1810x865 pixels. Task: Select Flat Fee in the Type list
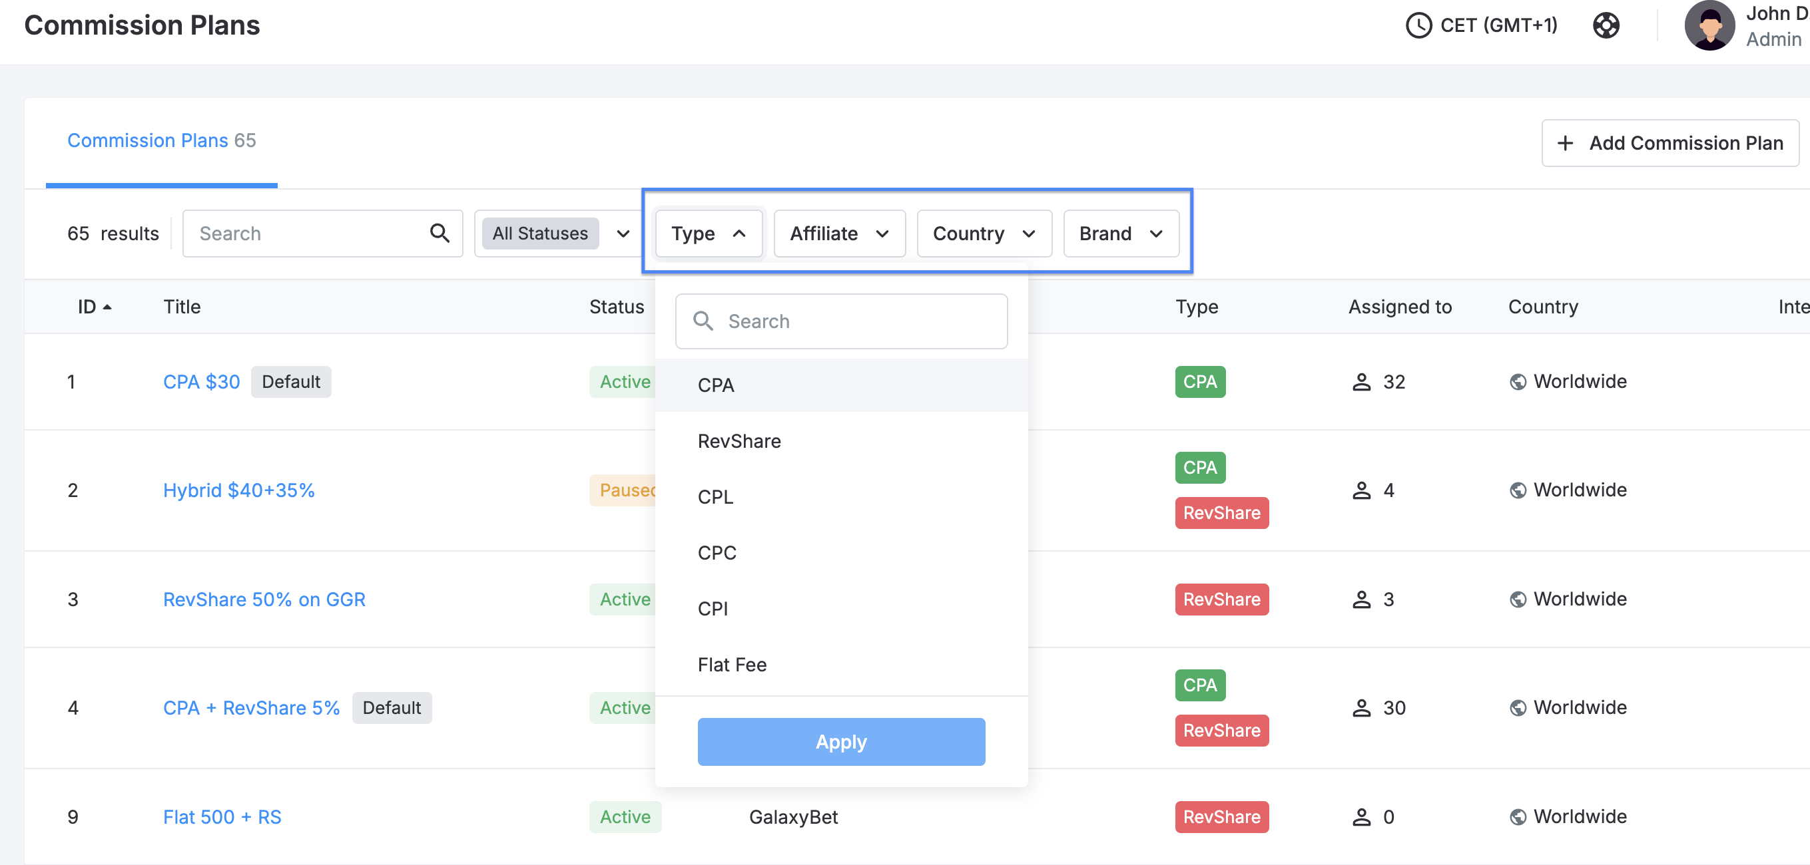click(x=841, y=664)
